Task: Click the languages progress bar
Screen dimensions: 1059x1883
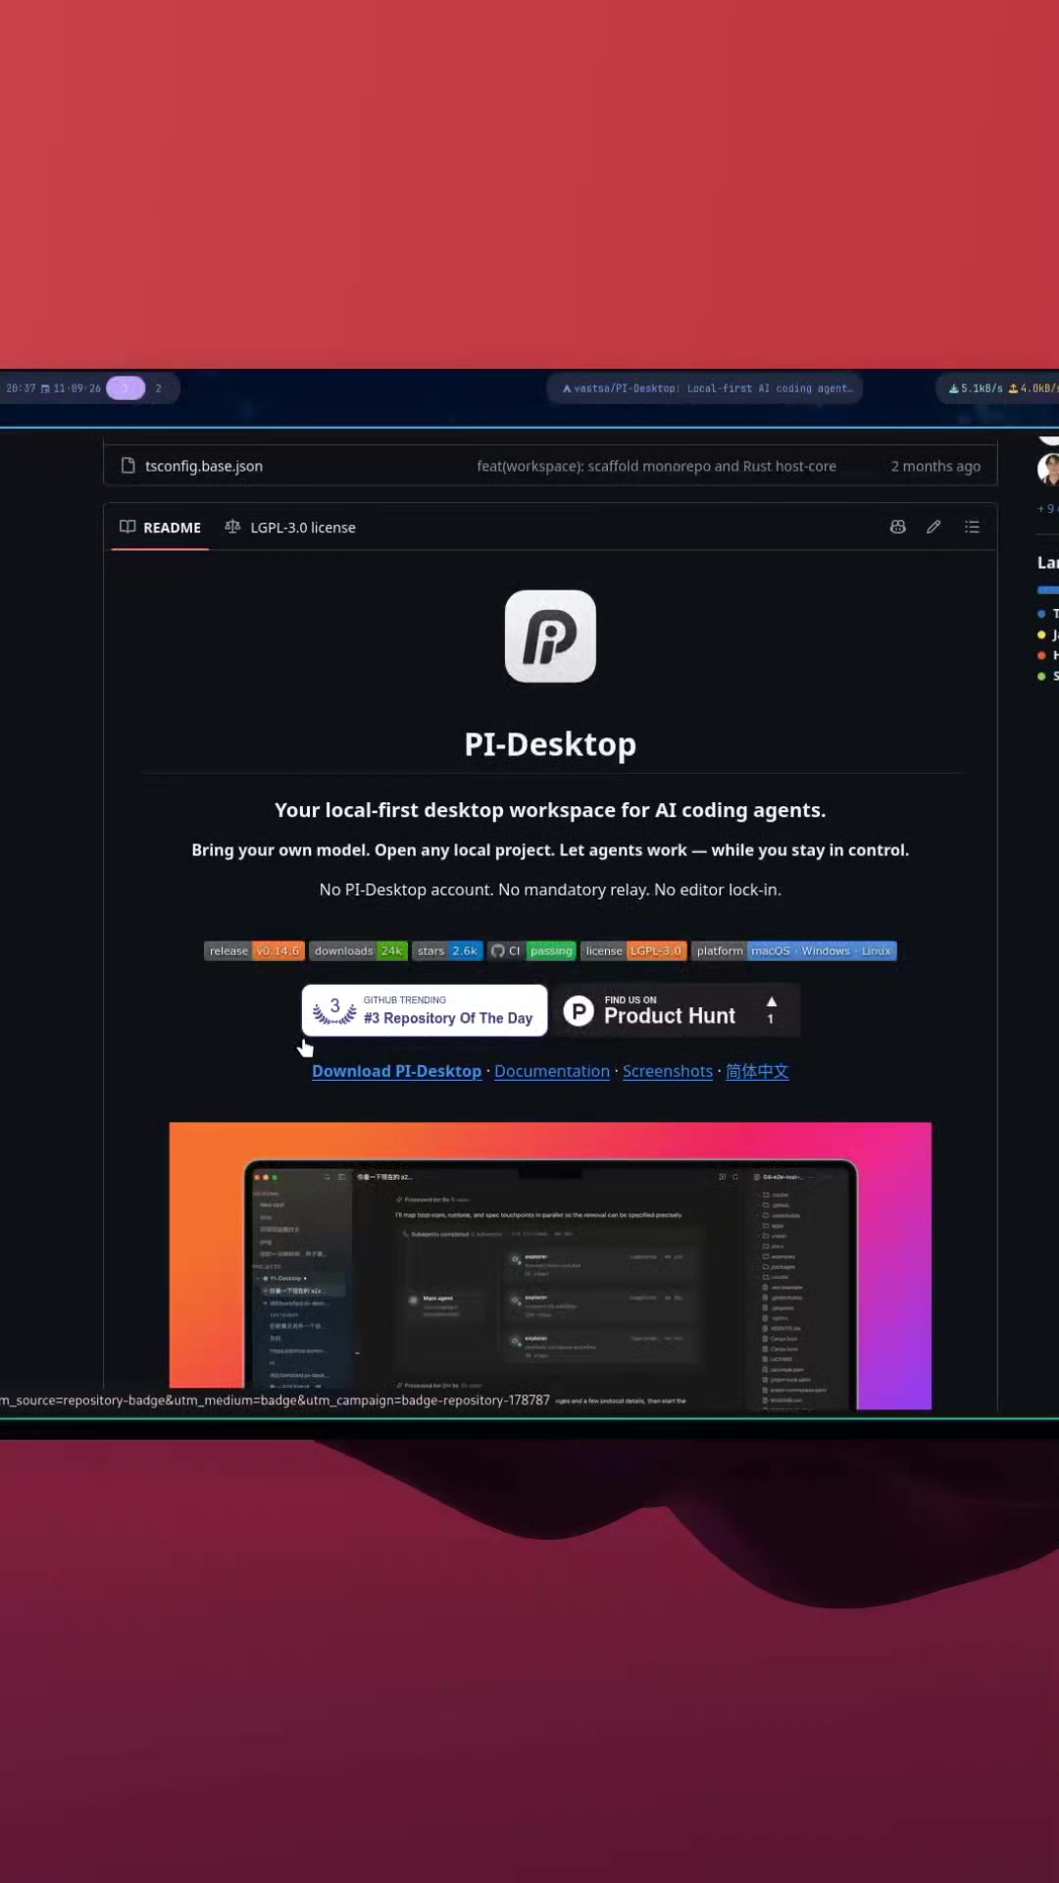Action: (x=1048, y=590)
